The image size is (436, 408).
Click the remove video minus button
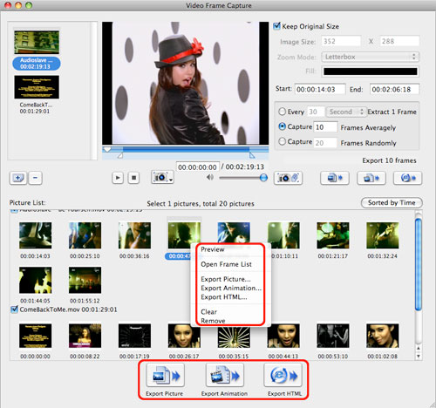coord(36,178)
